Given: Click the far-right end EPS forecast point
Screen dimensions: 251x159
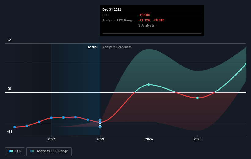Looking at the screenshot, I should [x=246, y=64].
